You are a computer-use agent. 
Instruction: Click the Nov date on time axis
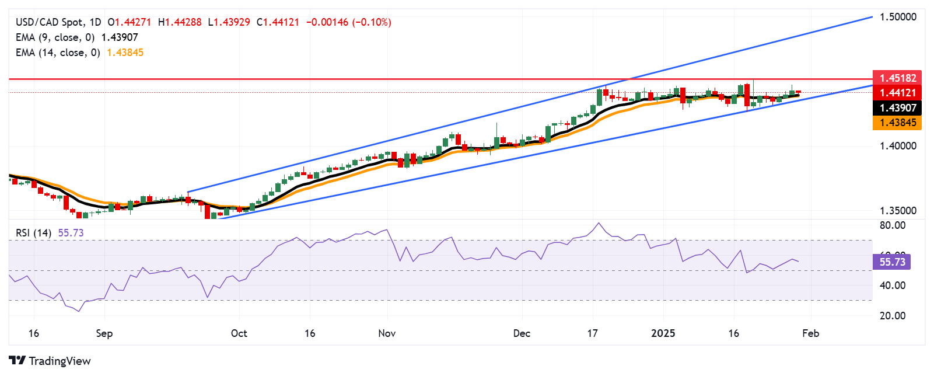click(387, 333)
